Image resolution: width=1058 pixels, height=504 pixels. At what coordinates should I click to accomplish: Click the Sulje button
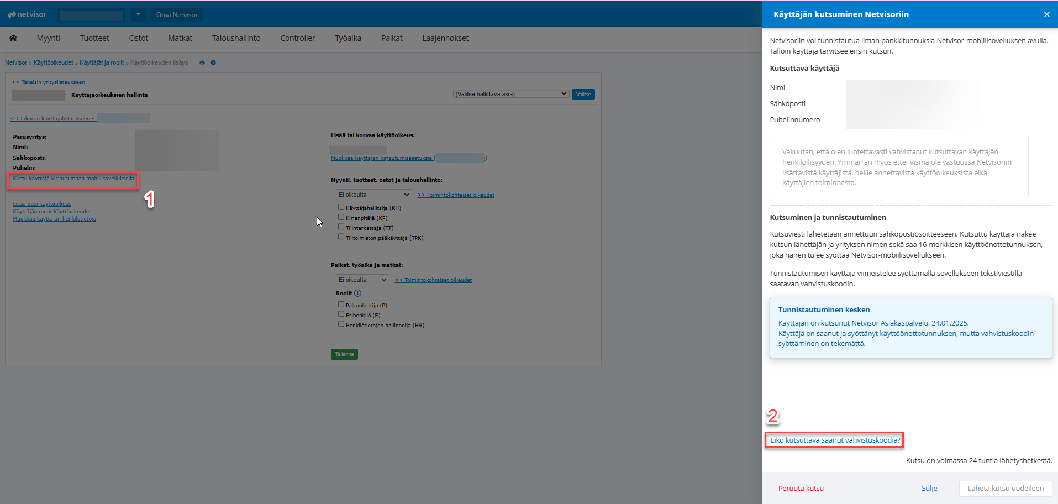click(929, 489)
